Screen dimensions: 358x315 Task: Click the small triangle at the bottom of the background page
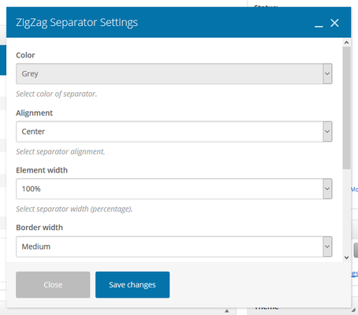[x=227, y=311]
